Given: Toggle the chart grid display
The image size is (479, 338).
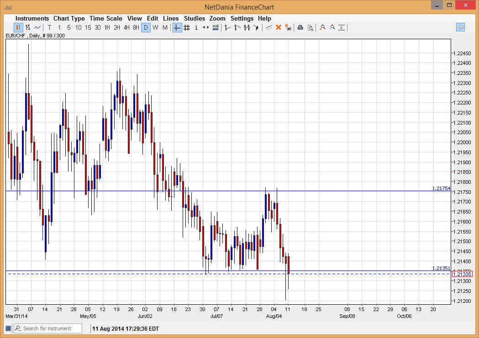Looking at the screenshot, I should tap(186, 27).
